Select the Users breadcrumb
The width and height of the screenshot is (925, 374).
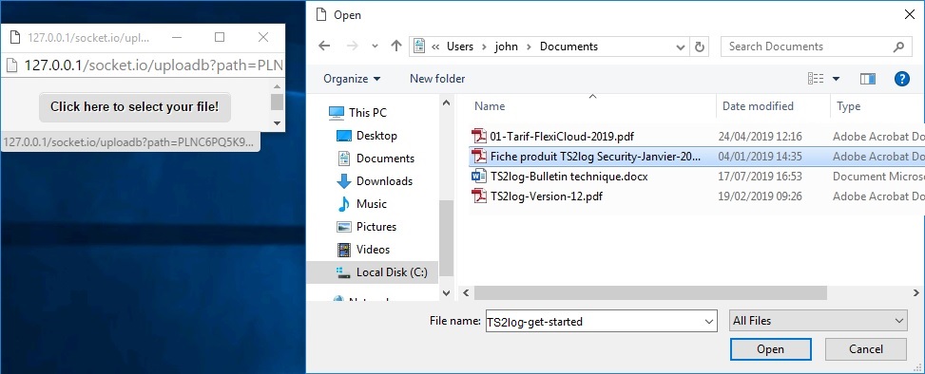pyautogui.click(x=459, y=47)
